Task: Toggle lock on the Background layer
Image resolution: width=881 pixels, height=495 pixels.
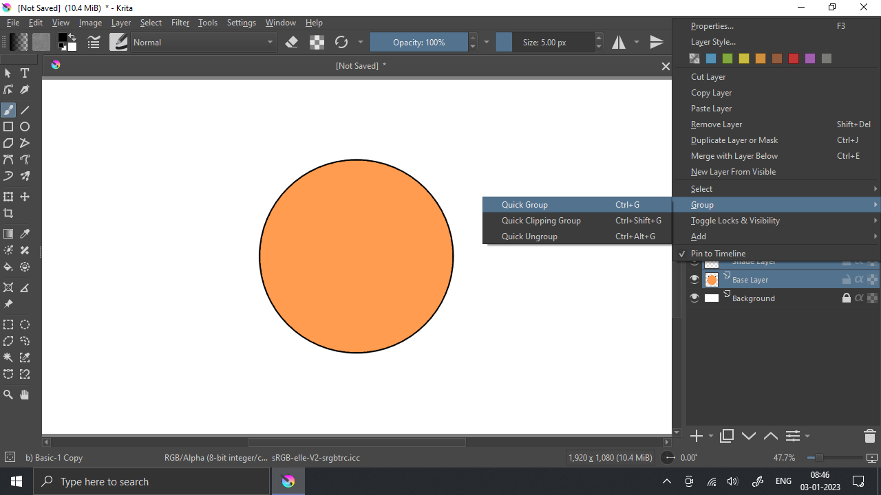Action: (847, 298)
